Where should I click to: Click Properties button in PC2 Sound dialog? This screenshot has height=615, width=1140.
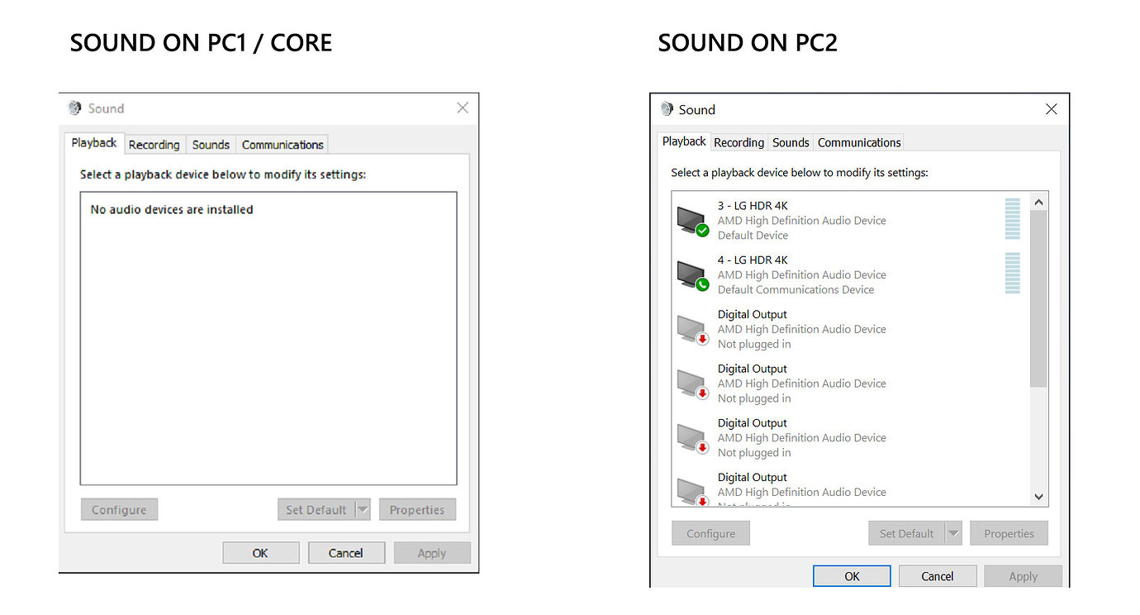point(1009,534)
